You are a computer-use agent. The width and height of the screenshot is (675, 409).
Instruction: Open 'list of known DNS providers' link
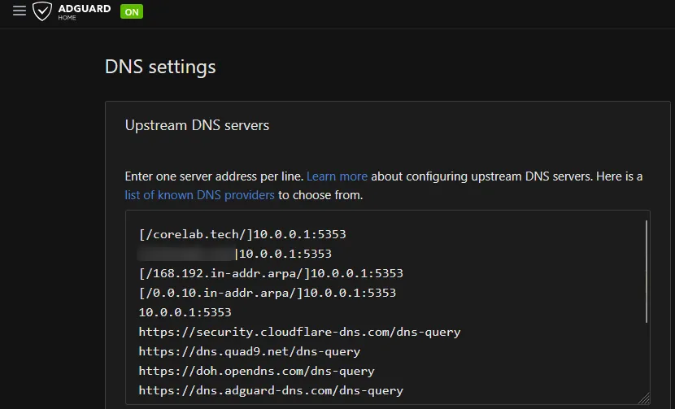pos(200,195)
